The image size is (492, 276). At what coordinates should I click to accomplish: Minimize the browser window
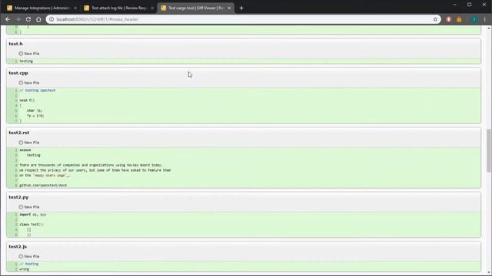click(x=454, y=5)
